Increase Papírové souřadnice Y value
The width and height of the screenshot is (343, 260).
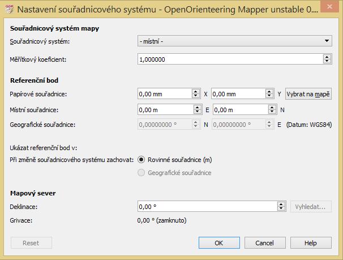pos(269,92)
